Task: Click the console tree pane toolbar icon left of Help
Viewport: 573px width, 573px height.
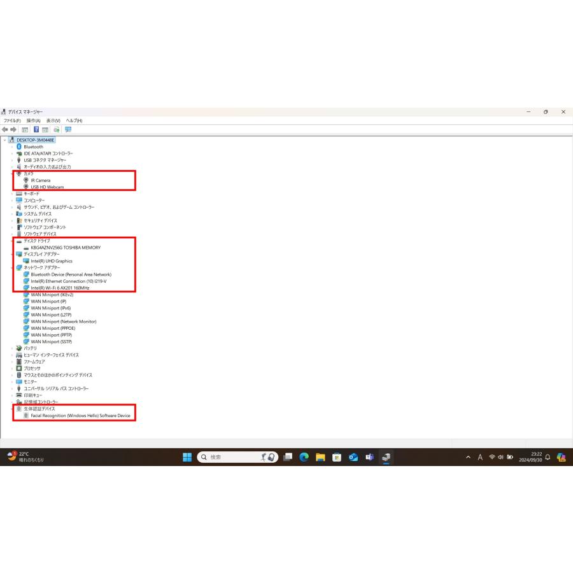Action: tap(25, 129)
